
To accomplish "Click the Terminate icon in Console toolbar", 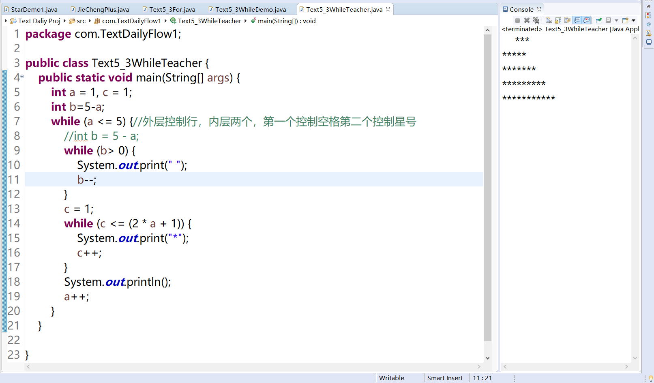I will [517, 20].
